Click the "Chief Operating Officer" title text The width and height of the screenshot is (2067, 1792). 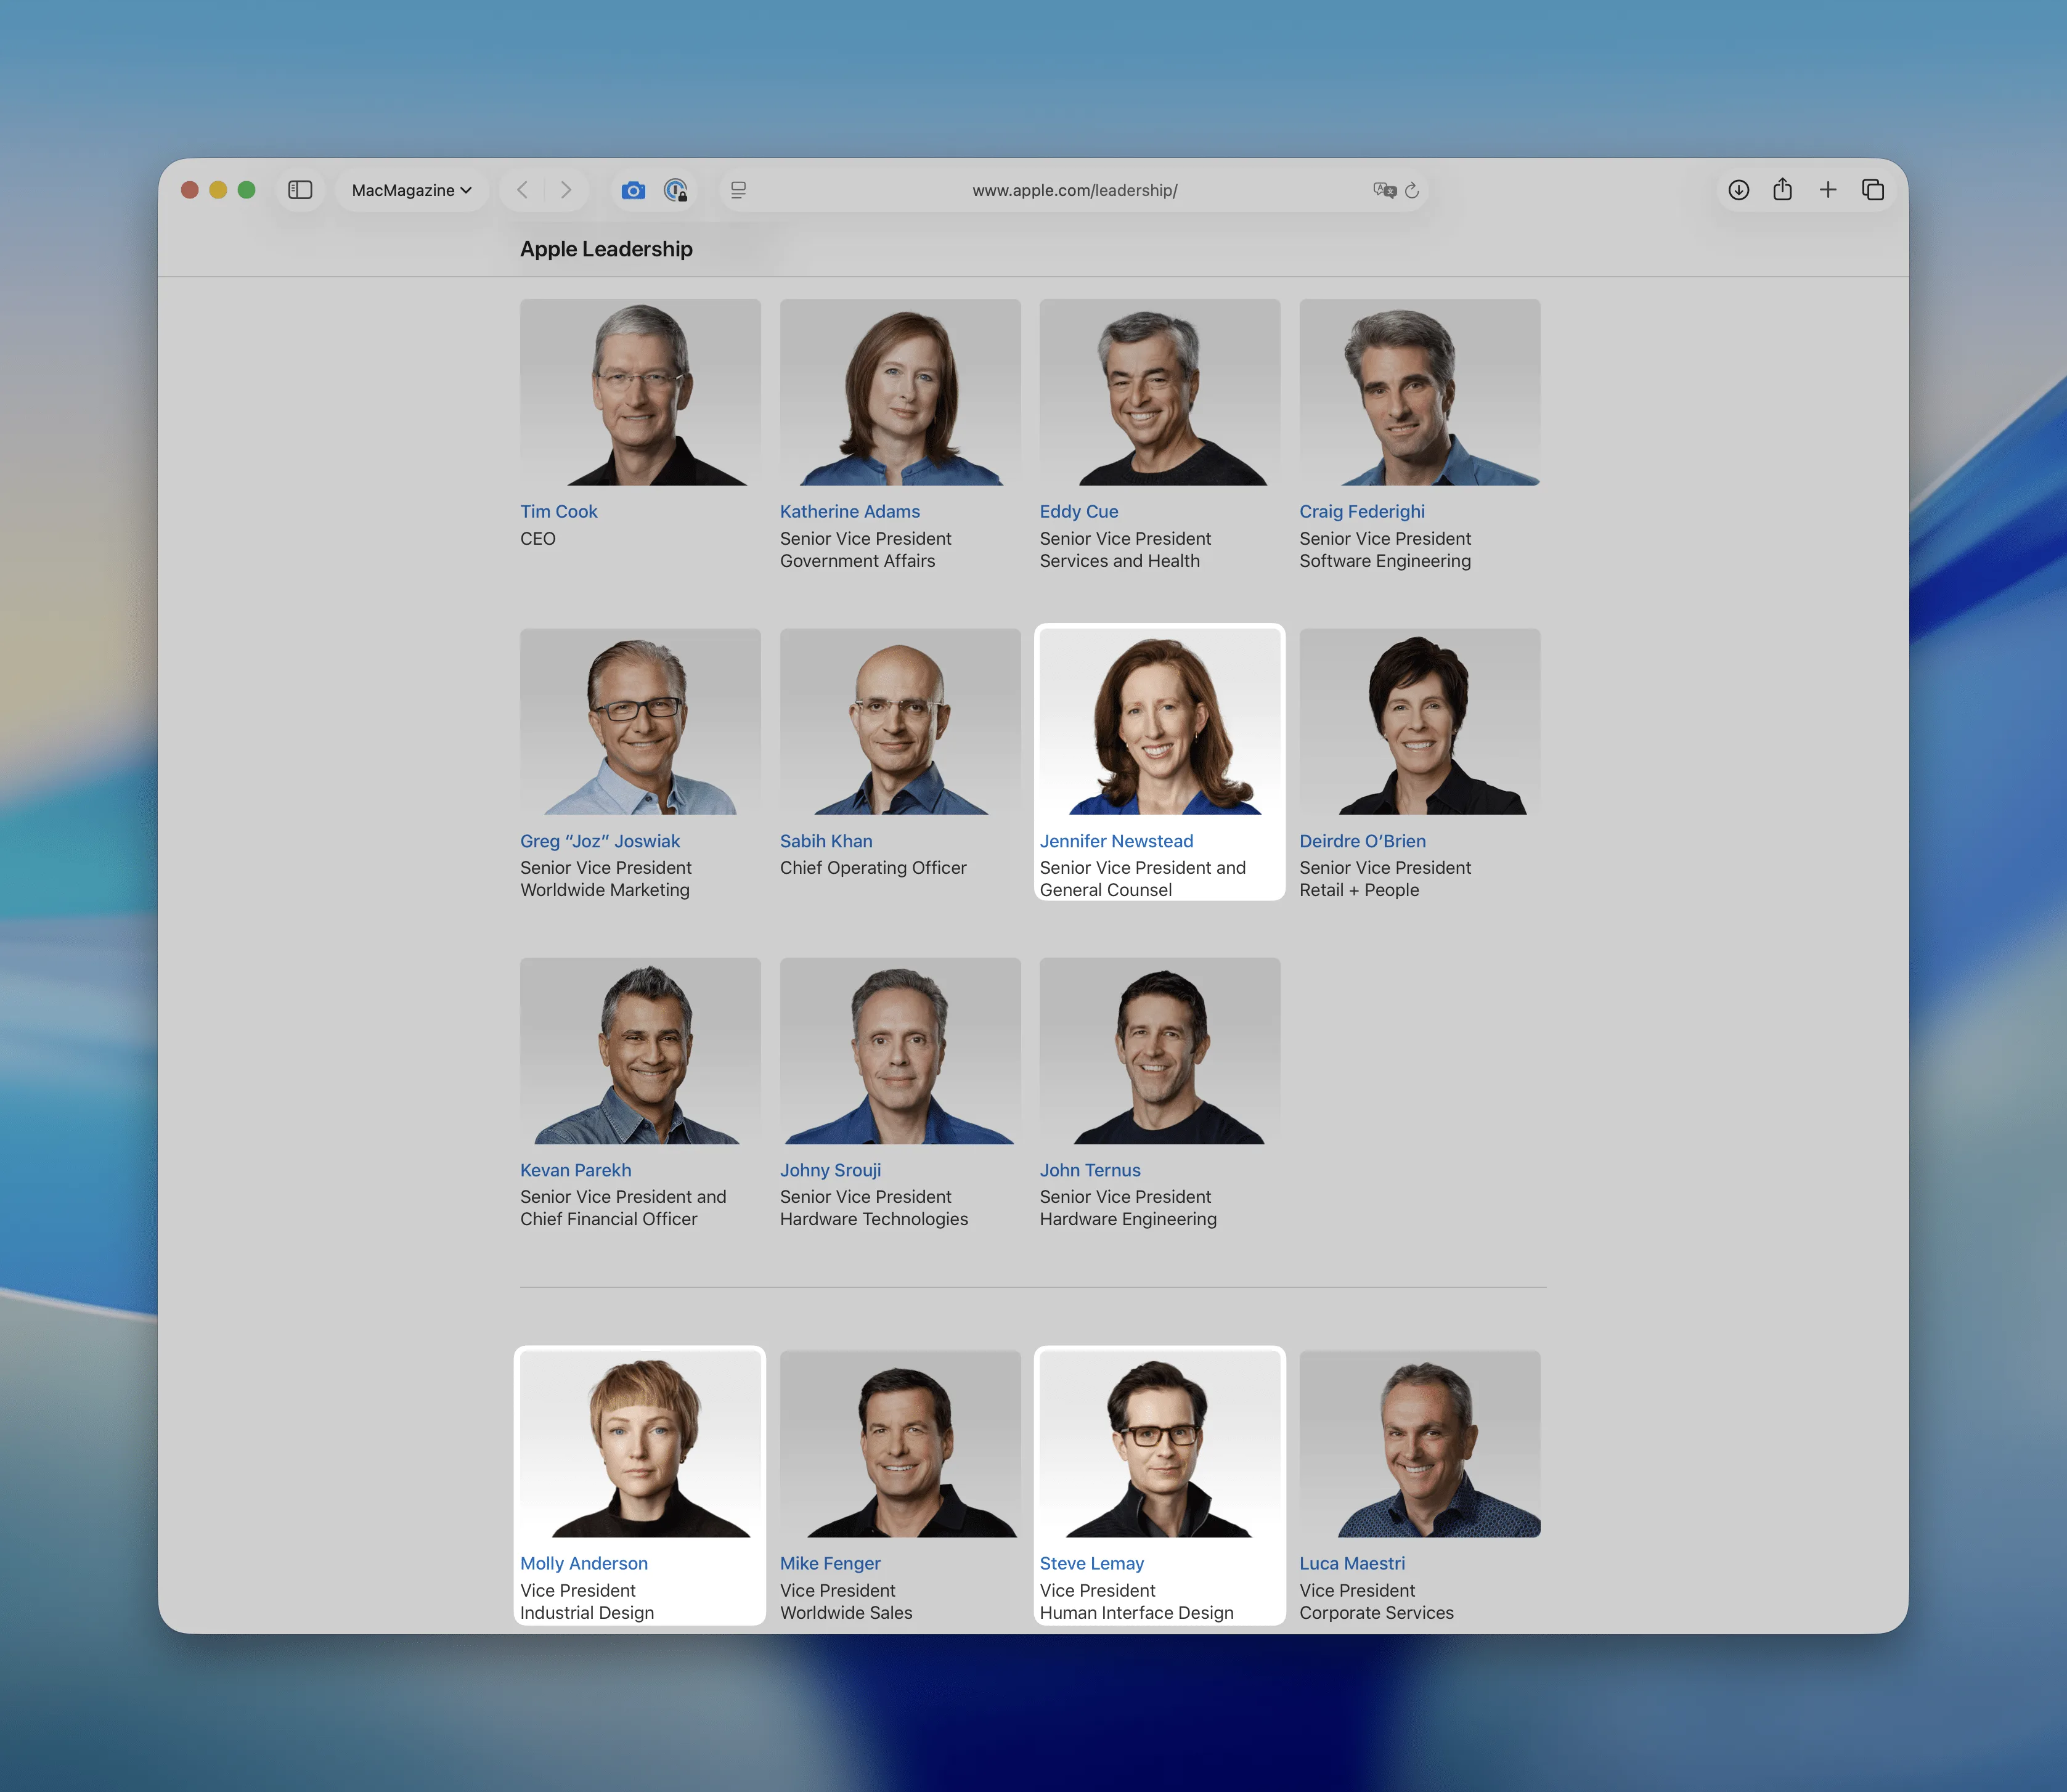coord(873,868)
